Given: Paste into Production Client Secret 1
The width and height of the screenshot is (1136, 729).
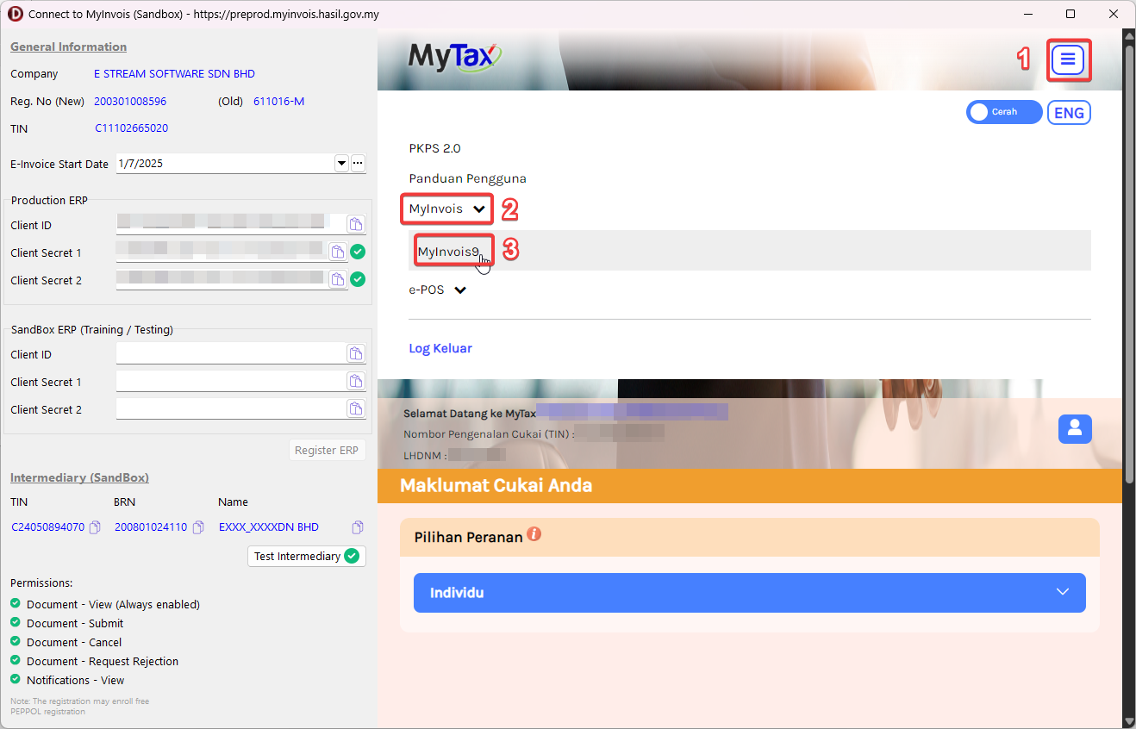Looking at the screenshot, I should tap(338, 252).
